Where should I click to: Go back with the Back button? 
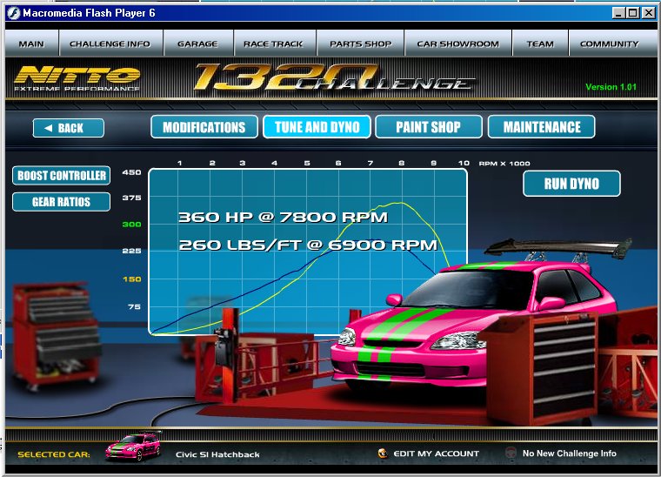click(x=69, y=128)
